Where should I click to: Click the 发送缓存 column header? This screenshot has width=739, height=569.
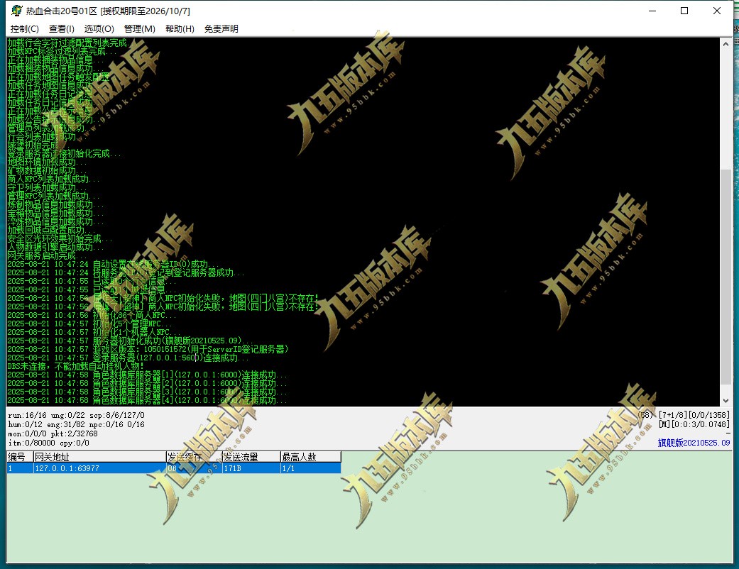[x=193, y=456]
